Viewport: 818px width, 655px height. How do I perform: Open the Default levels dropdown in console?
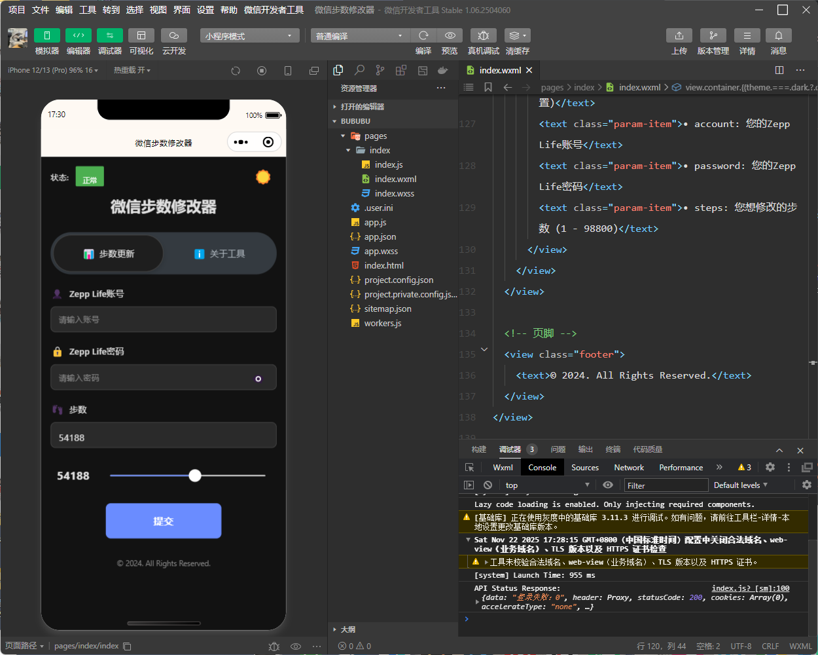740,485
